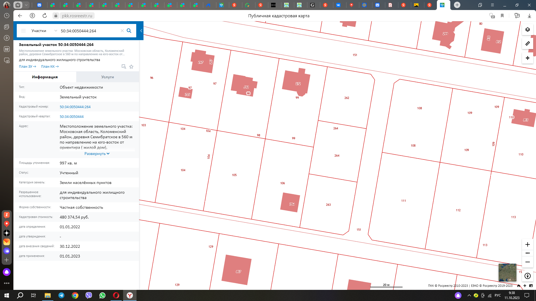Clear the search field with the X
The width and height of the screenshot is (536, 301).
pyautogui.click(x=122, y=31)
